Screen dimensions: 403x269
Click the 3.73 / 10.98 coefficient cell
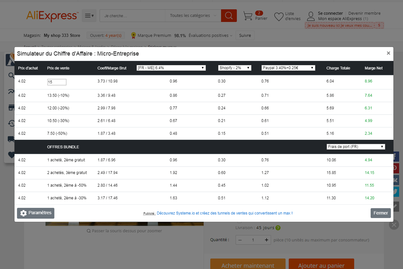click(107, 81)
